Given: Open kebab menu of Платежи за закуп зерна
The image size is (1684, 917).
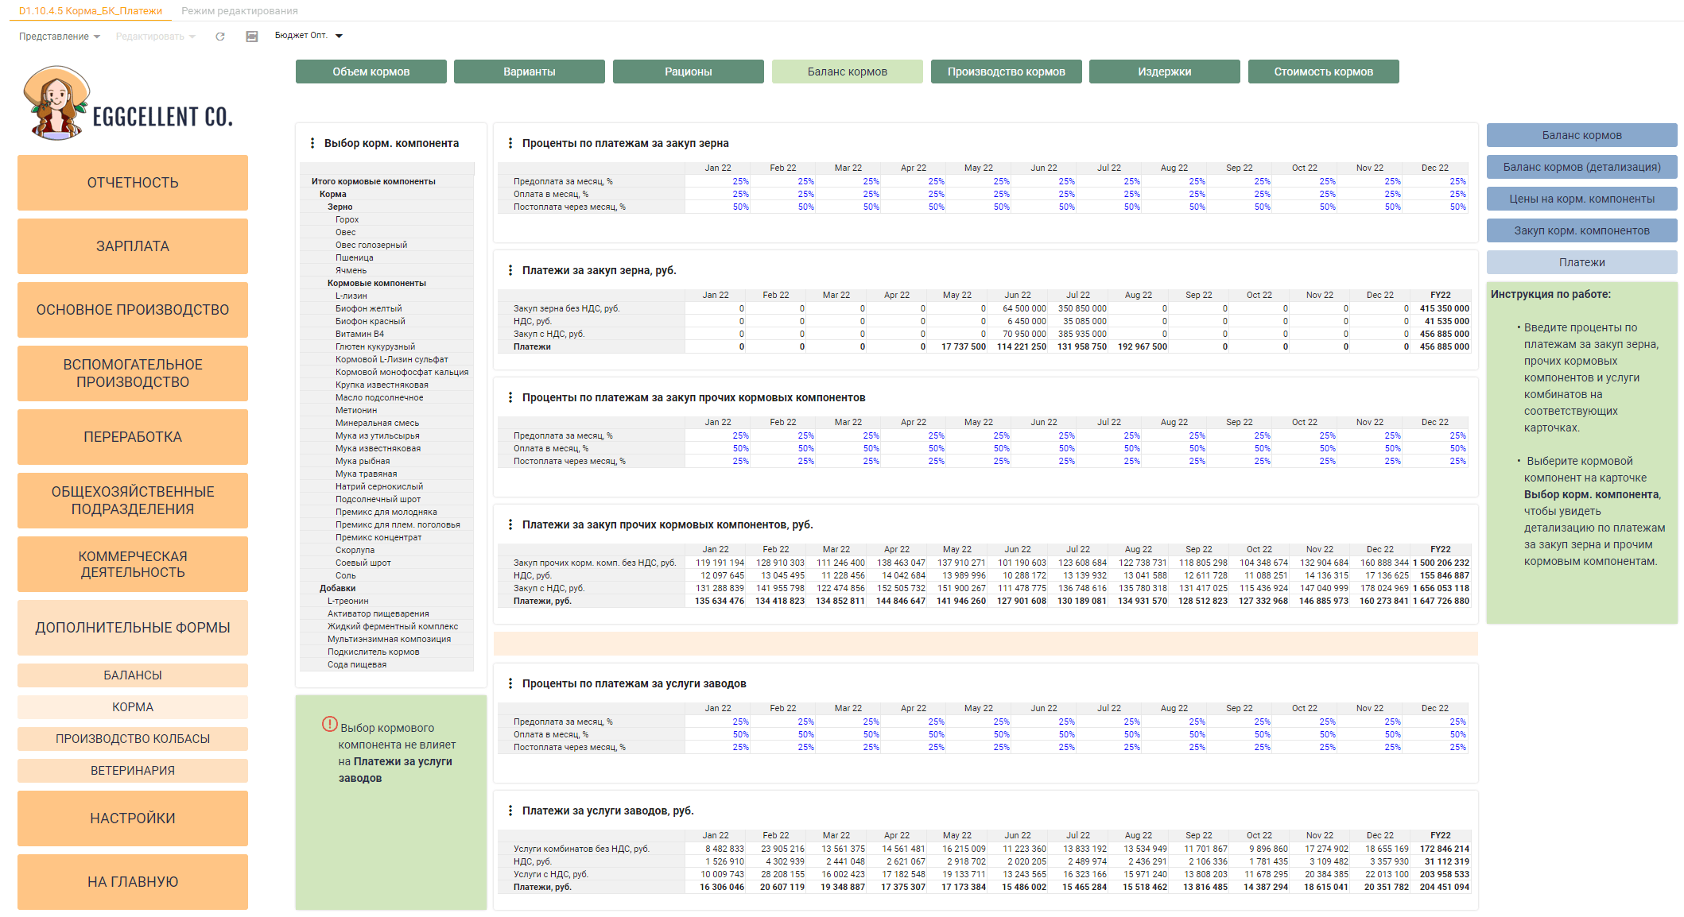Looking at the screenshot, I should pos(510,270).
